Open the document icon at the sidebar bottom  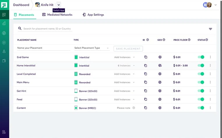(x=4, y=132)
